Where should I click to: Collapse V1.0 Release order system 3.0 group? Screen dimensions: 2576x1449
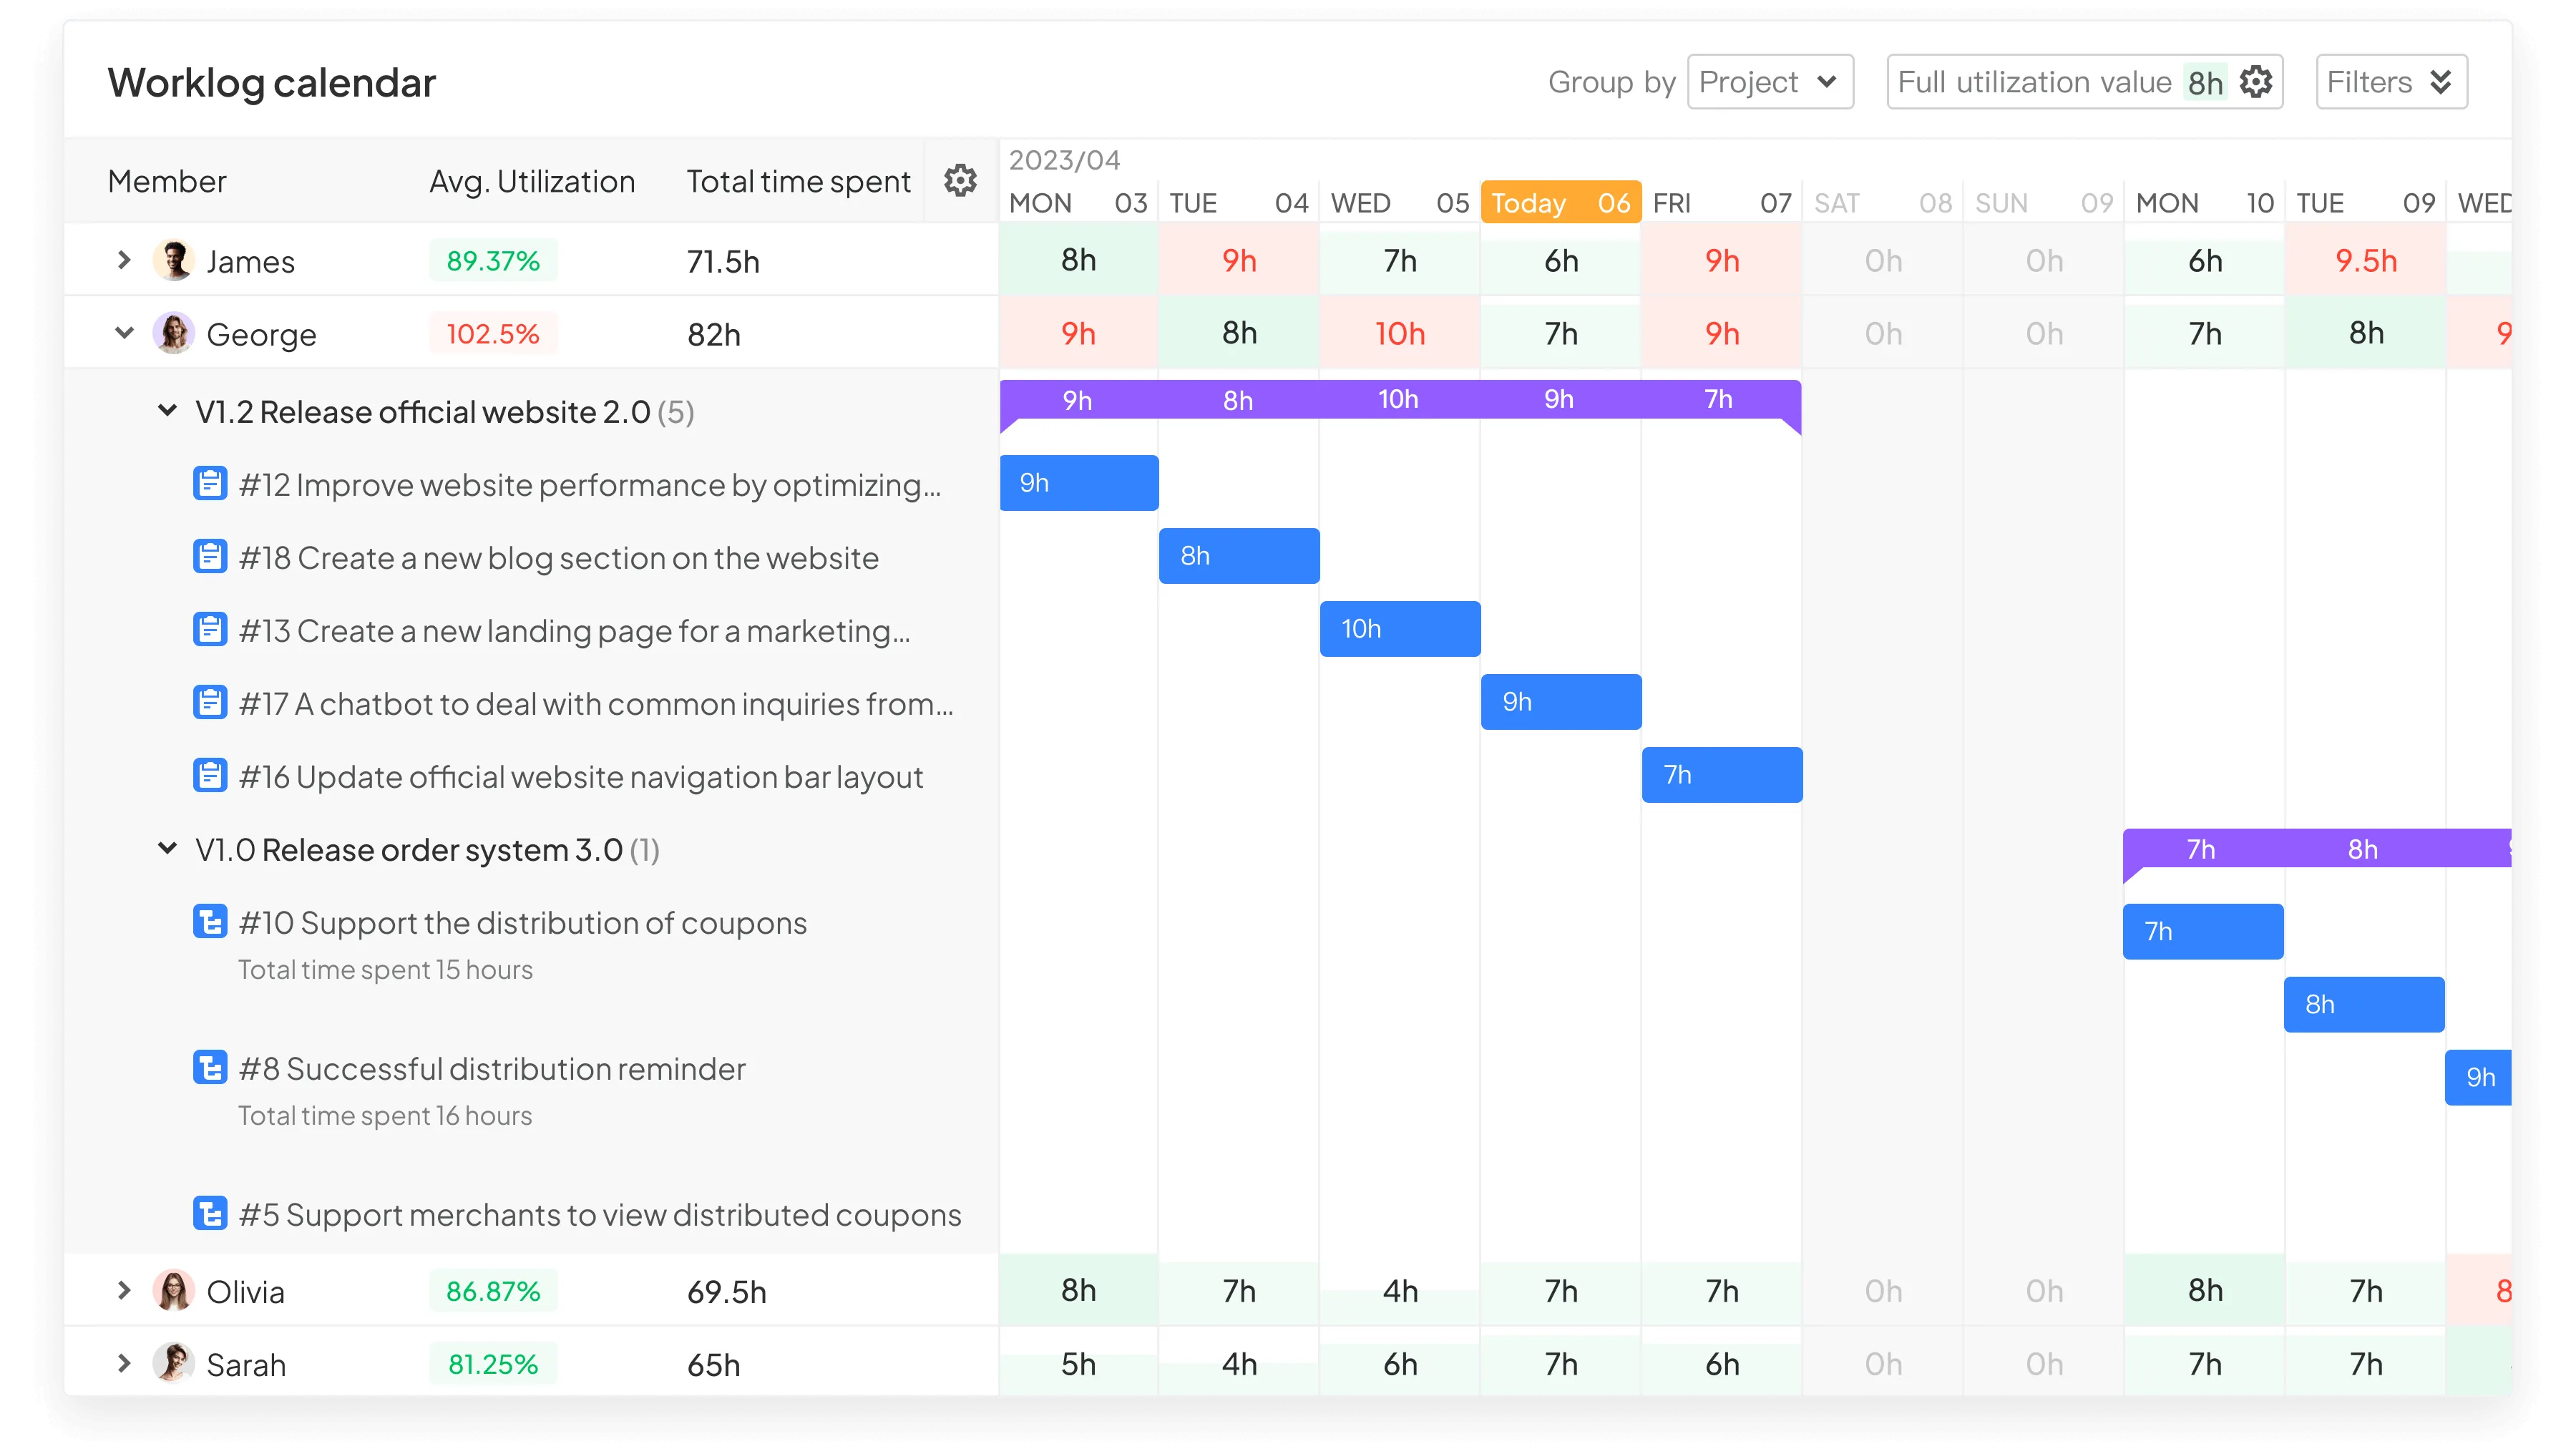coord(167,849)
